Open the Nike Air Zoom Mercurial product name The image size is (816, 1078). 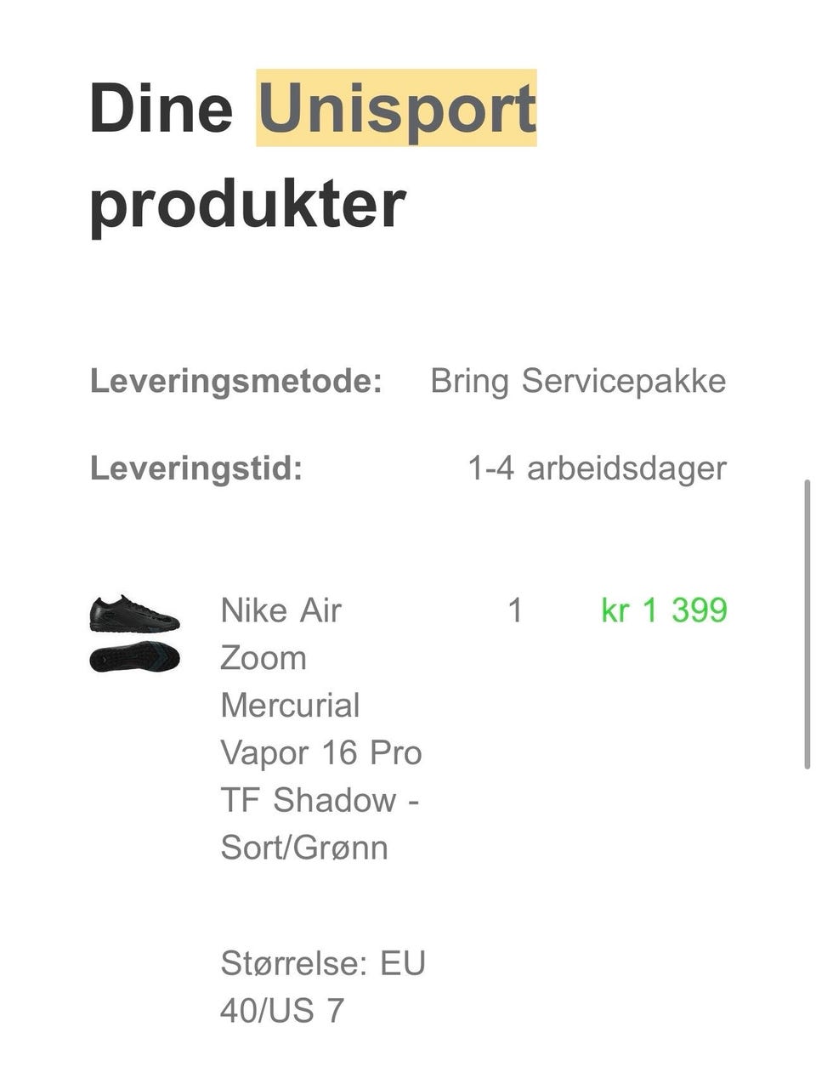pos(321,729)
